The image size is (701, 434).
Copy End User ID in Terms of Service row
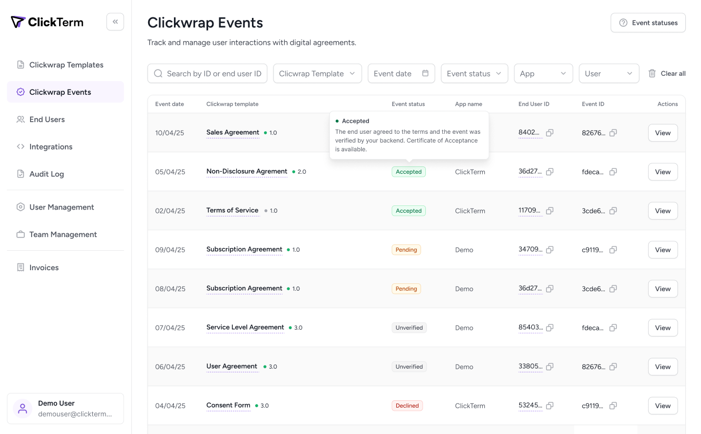point(550,211)
